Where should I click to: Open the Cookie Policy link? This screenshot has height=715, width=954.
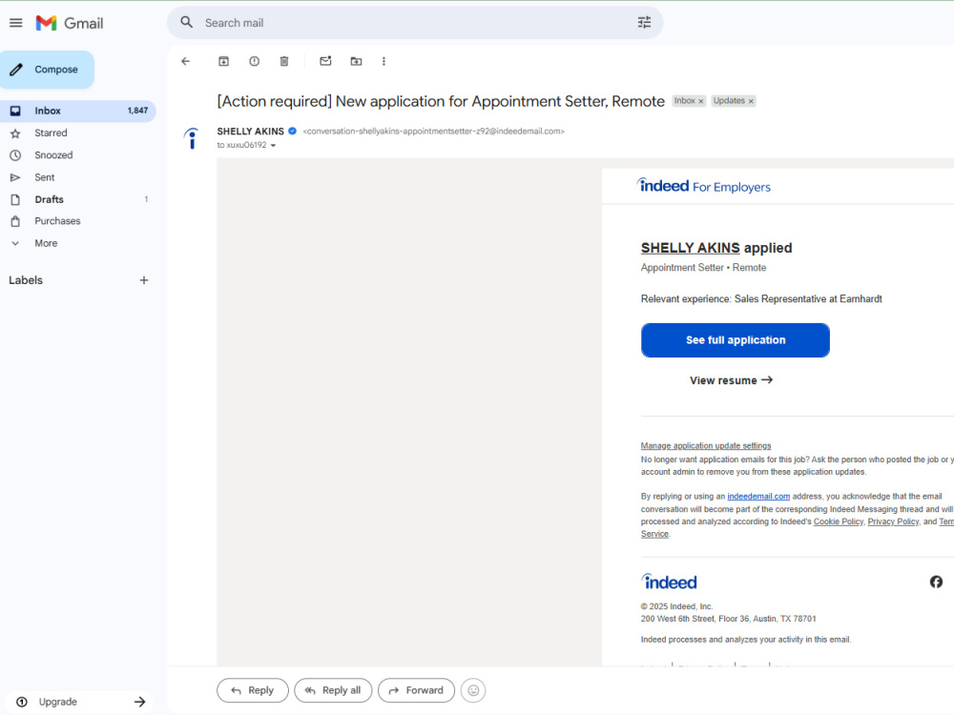coord(838,521)
